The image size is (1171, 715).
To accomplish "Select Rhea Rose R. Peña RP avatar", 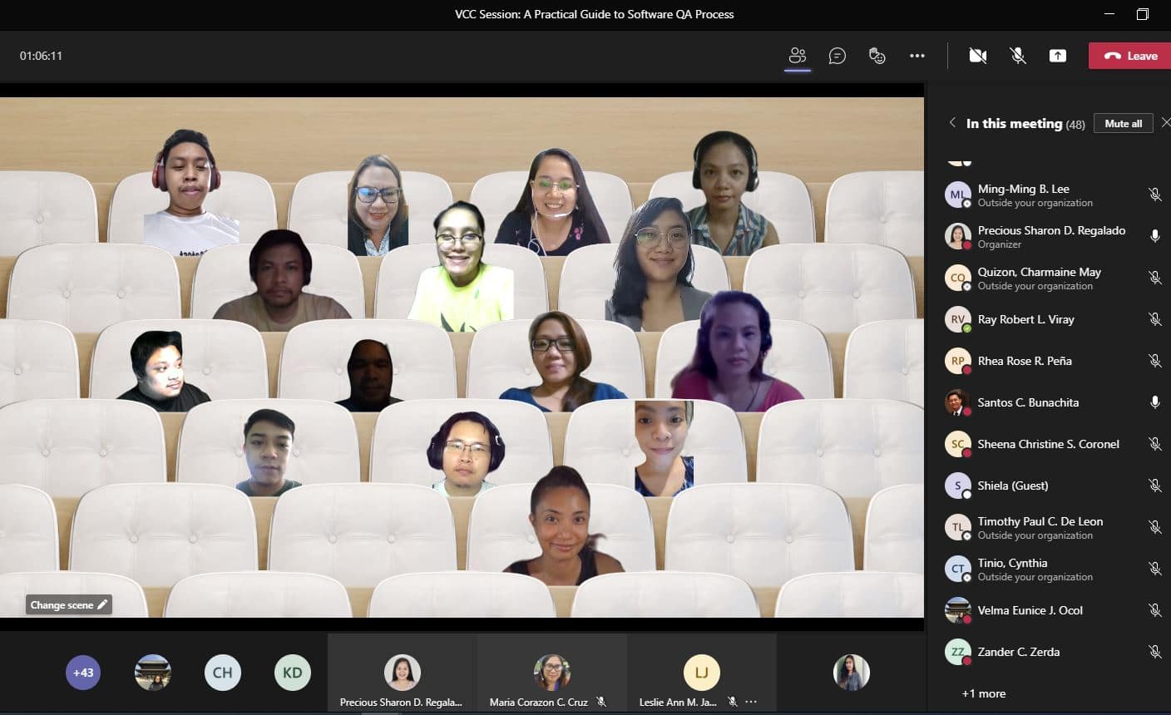I will click(x=958, y=361).
